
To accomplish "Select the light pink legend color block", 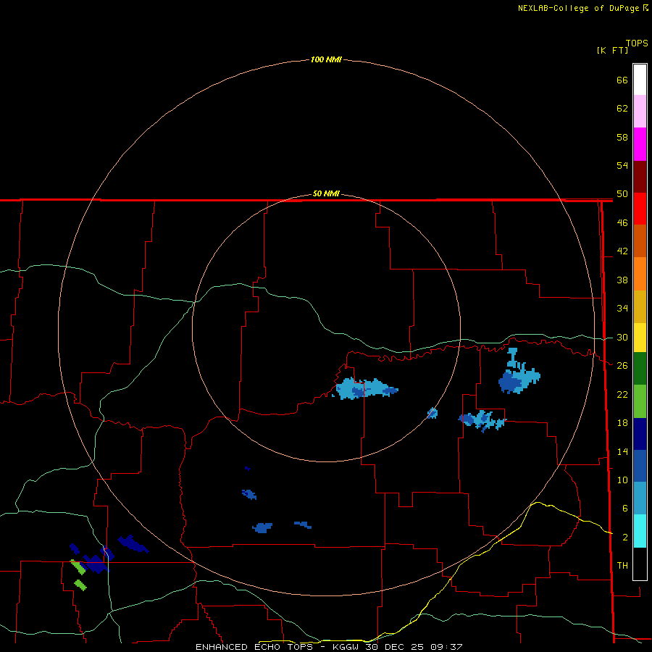I will tap(640, 112).
